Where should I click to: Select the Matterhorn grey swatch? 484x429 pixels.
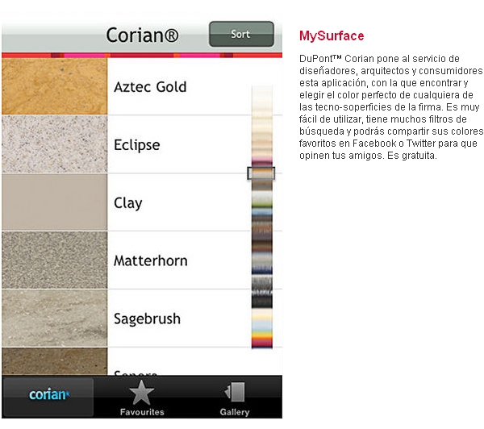point(54,260)
